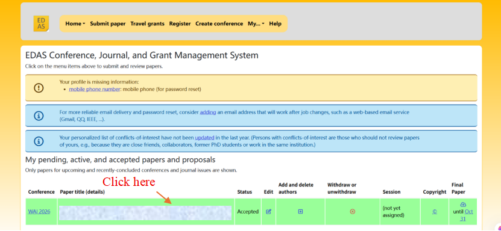
Task: Click the info icon beside conflicts-of-interest notice
Action: [x=39, y=141]
